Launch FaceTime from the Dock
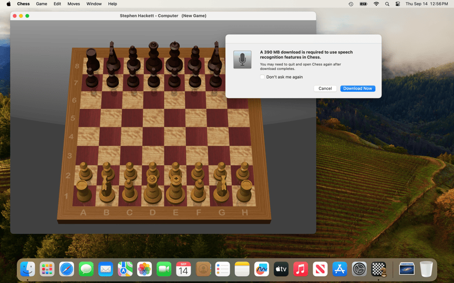The image size is (454, 283). coord(164,269)
